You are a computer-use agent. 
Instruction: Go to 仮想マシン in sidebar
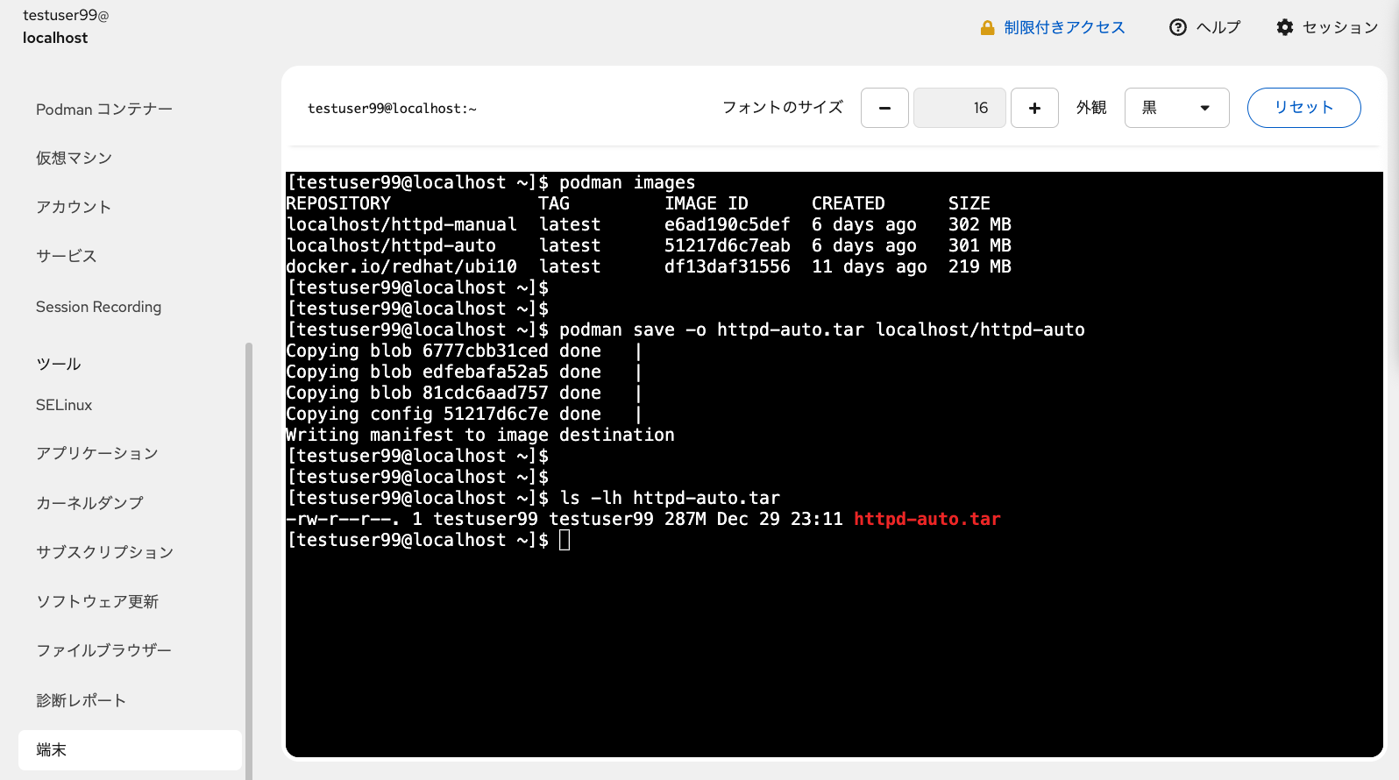tap(75, 159)
